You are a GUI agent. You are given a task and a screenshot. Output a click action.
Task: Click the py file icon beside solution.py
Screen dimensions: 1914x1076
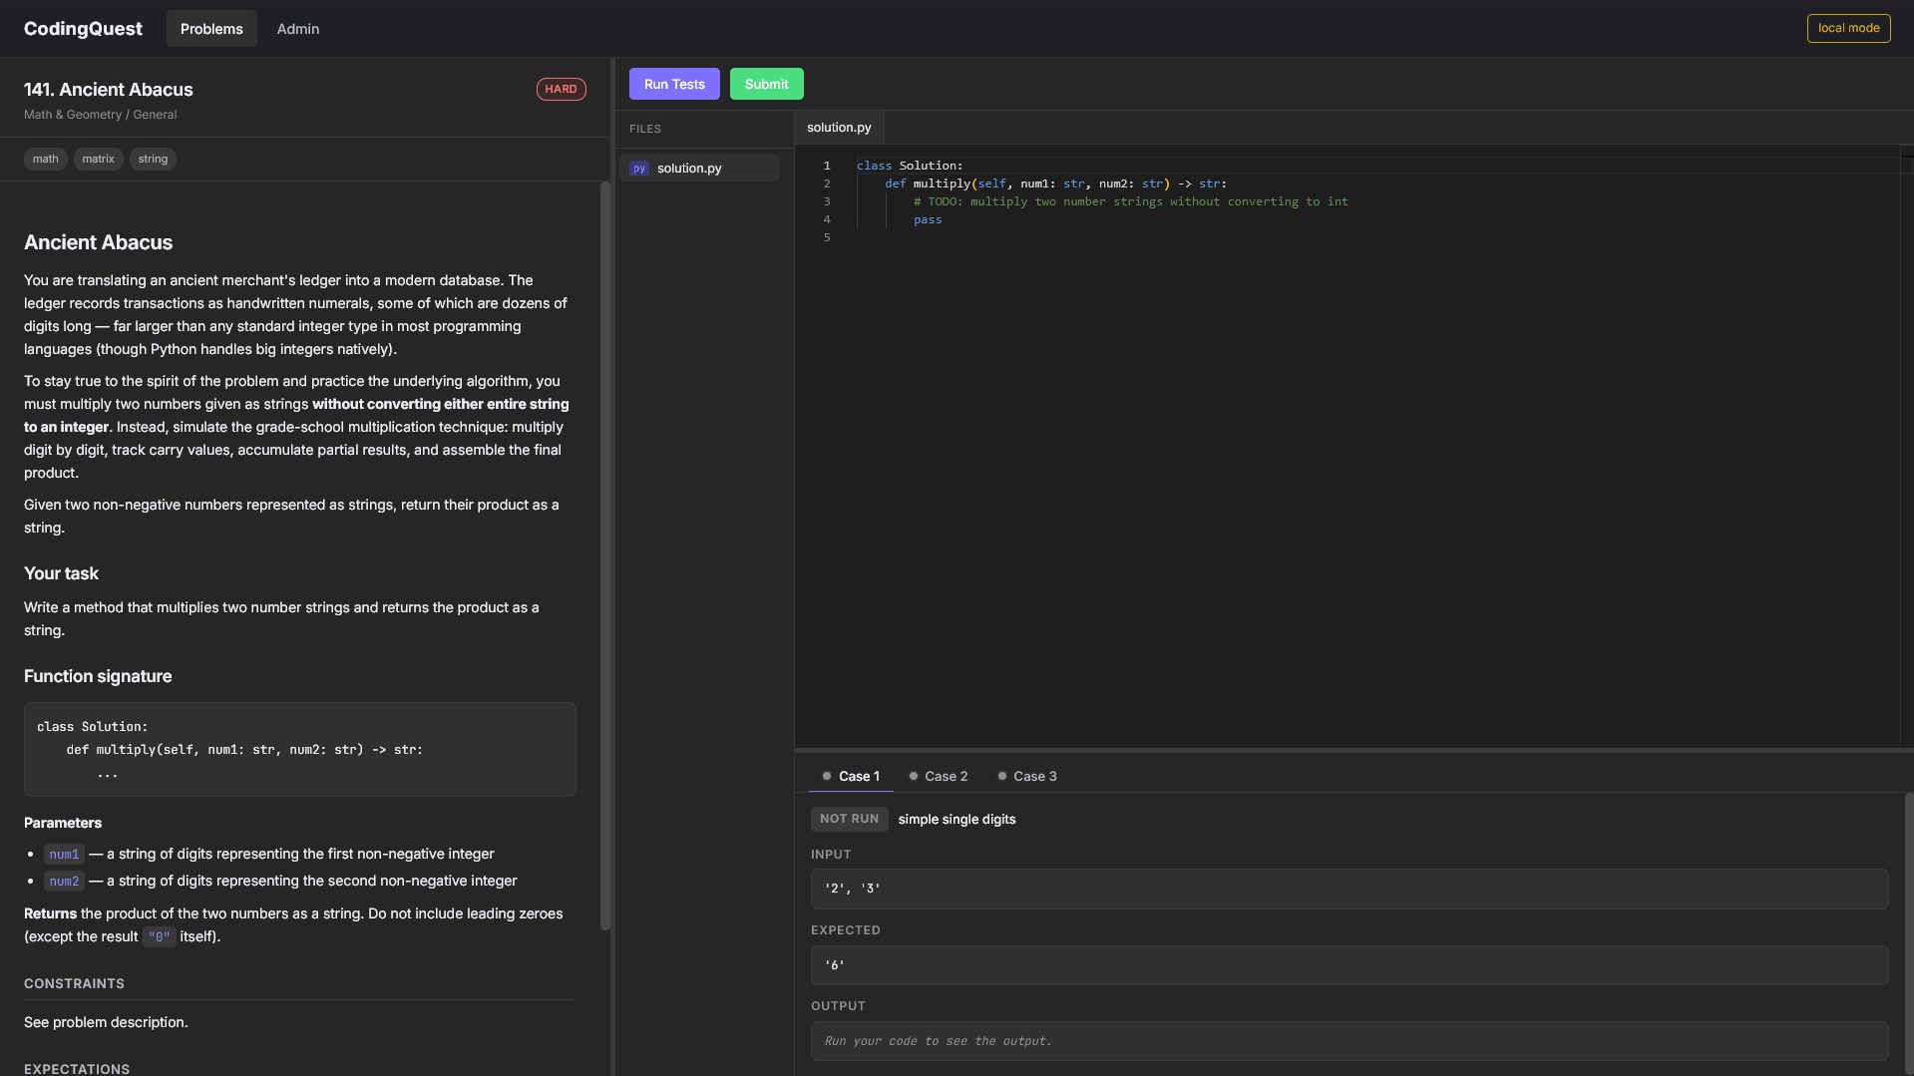click(x=639, y=169)
